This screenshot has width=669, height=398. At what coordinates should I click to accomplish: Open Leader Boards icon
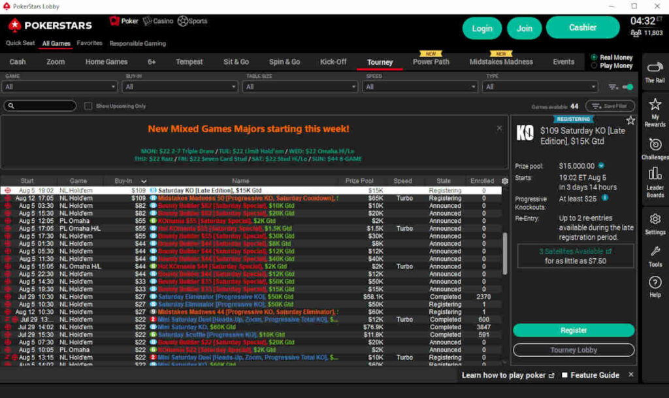click(655, 180)
